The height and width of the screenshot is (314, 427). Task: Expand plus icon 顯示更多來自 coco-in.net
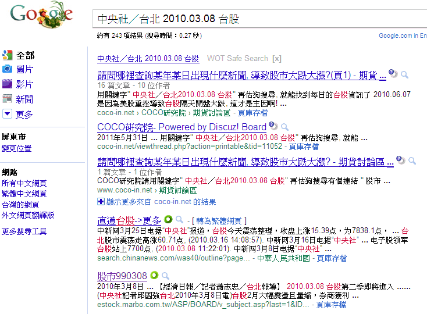[x=101, y=202]
